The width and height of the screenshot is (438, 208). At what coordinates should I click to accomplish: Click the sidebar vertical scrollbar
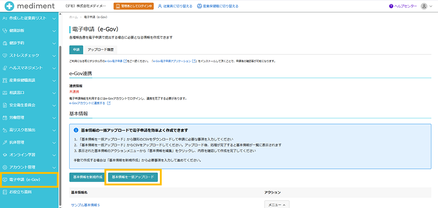point(60,125)
